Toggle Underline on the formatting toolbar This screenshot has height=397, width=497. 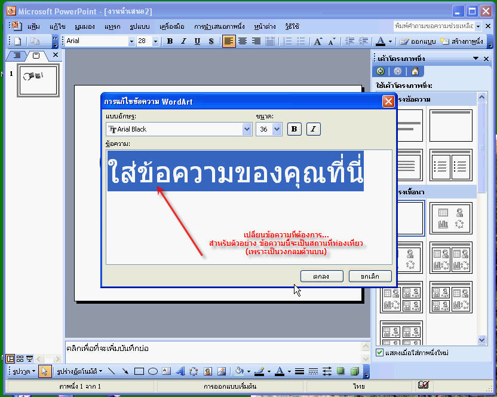click(x=197, y=41)
